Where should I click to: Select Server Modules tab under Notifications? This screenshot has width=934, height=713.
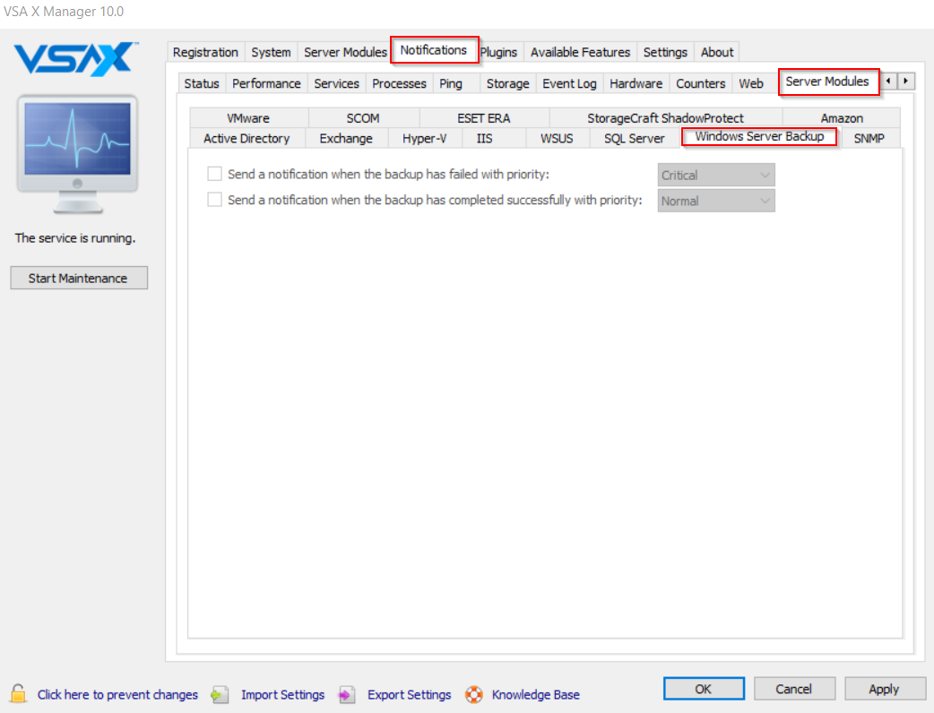coord(828,82)
